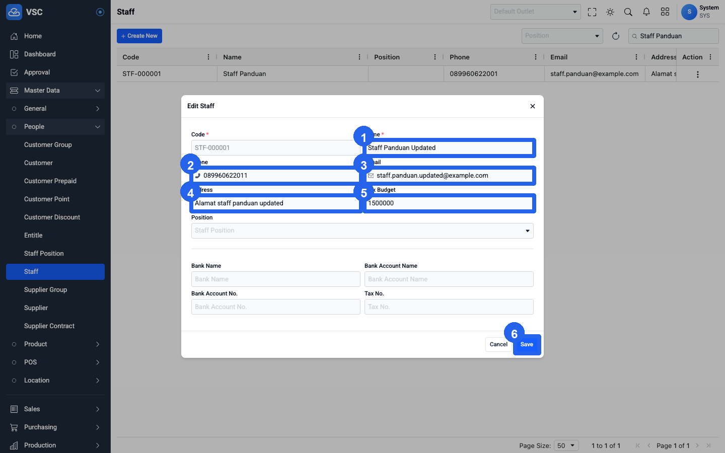
Task: Click the Create New button
Action: pos(139,36)
